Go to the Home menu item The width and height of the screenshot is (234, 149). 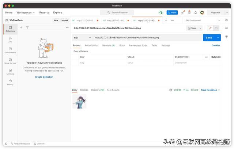tap(9, 12)
